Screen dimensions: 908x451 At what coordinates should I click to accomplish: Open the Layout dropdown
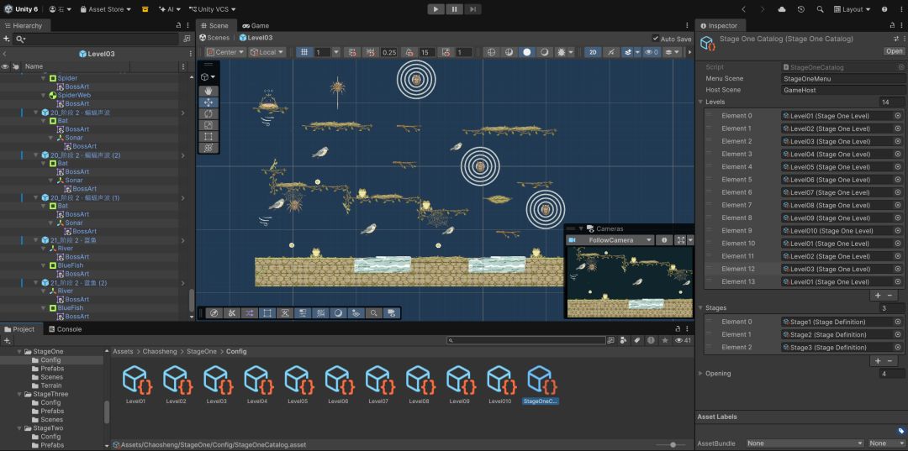click(853, 9)
